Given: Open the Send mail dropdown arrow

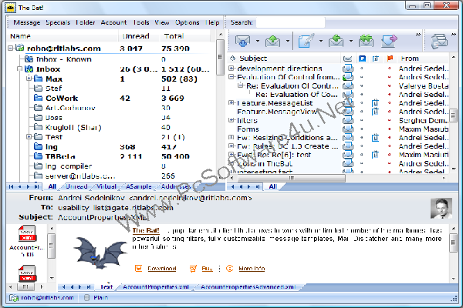Looking at the screenshot, I should click(288, 41).
